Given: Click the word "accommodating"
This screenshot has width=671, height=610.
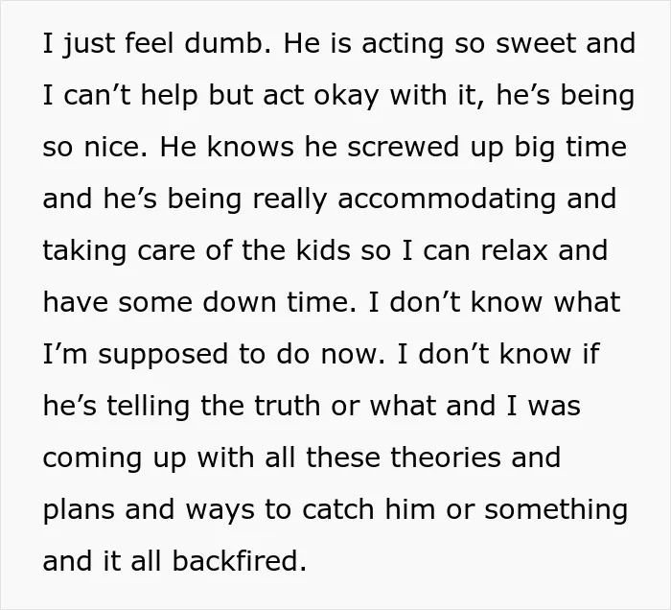Looking at the screenshot, I should 447,200.
